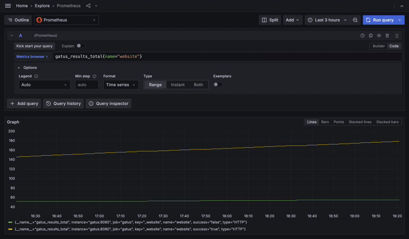This screenshot has width=409, height=239.
Task: Turn on the Exemplars switch
Action: (218, 85)
